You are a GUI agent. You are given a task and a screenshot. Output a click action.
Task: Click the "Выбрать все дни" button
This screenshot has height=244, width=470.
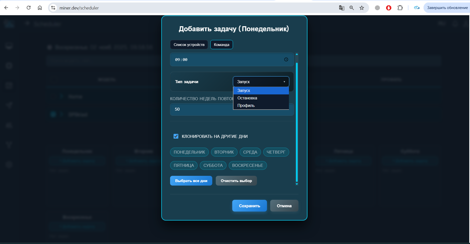(191, 181)
